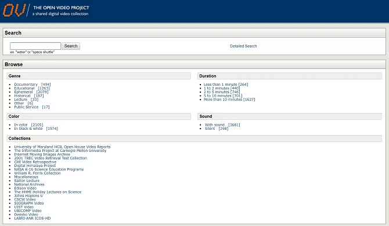Open the Edison Video collection
This screenshot has height=226, width=389.
(x=26, y=188)
